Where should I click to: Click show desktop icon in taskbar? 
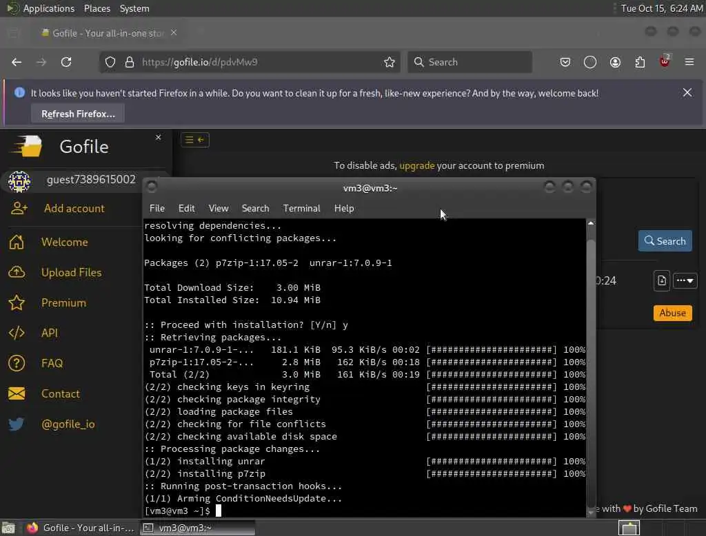[8, 528]
